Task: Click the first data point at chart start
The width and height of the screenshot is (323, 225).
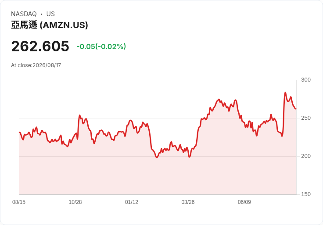Action: pos(19,132)
